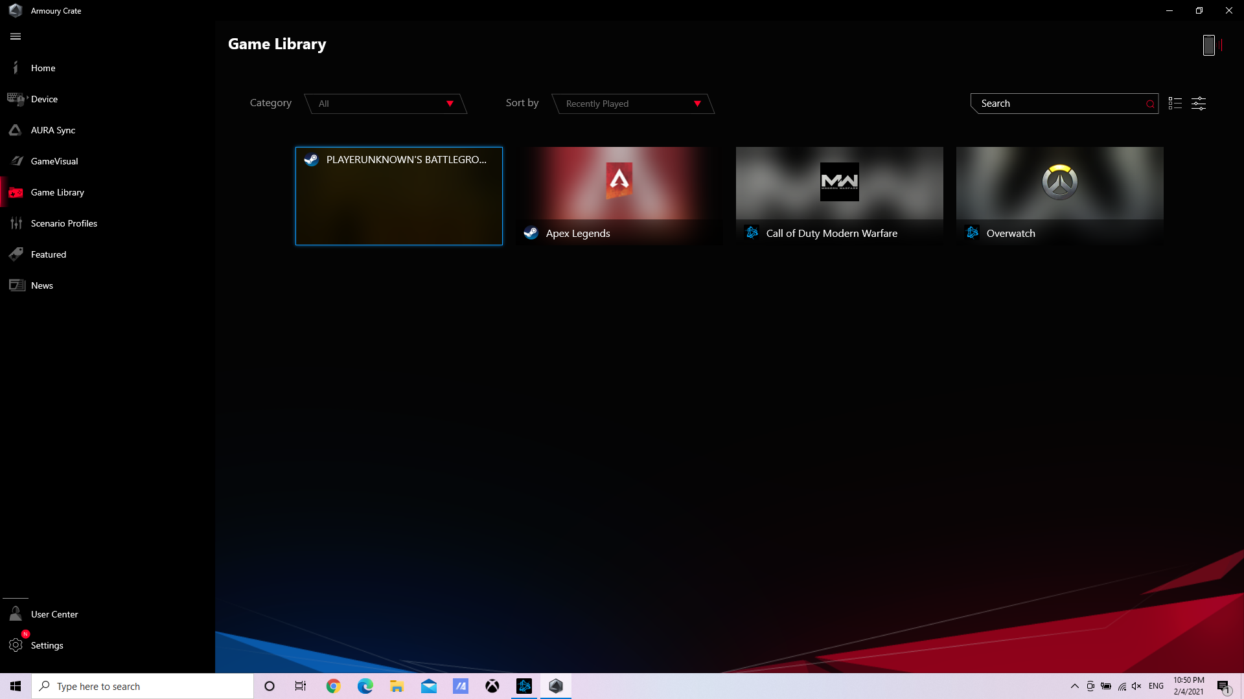1244x699 pixels.
Task: Click the taskbar search box
Action: click(x=143, y=686)
